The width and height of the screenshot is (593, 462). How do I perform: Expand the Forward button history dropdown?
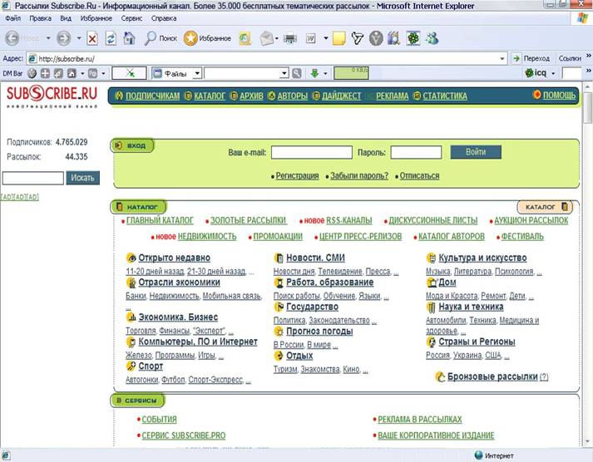pyautogui.click(x=79, y=38)
